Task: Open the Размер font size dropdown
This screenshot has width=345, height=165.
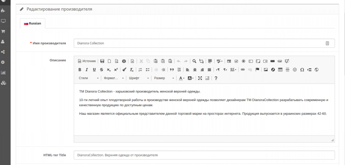Action: 164,78
